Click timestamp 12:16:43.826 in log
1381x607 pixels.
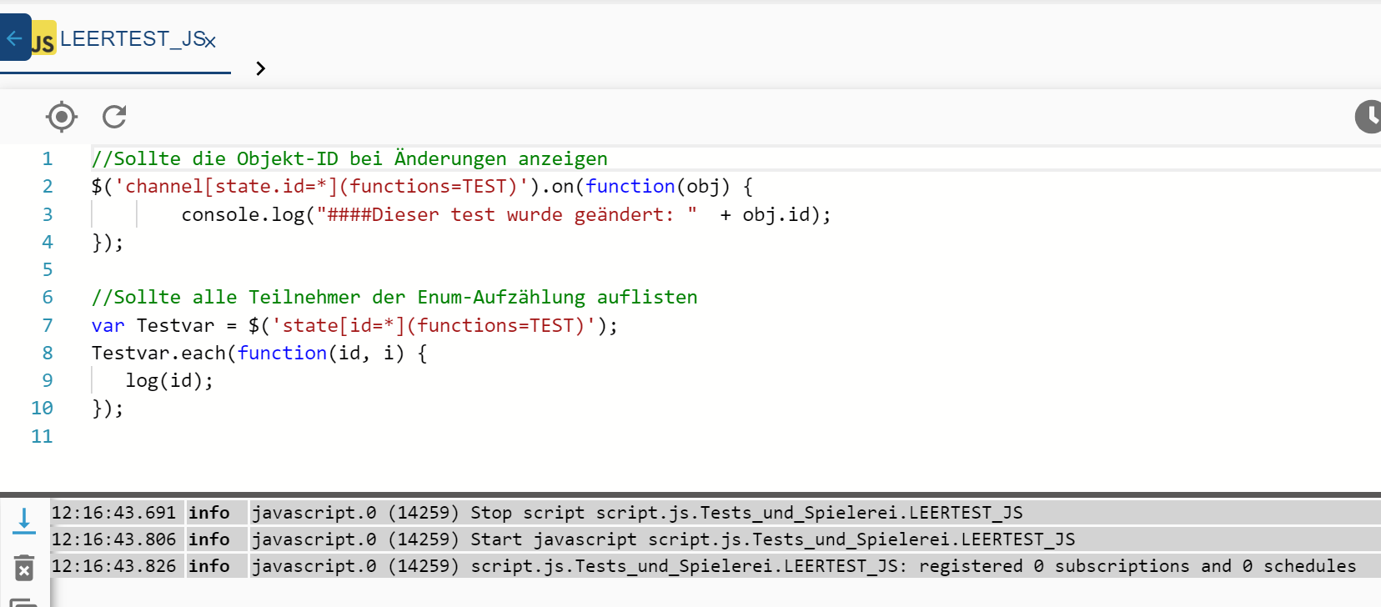click(114, 566)
